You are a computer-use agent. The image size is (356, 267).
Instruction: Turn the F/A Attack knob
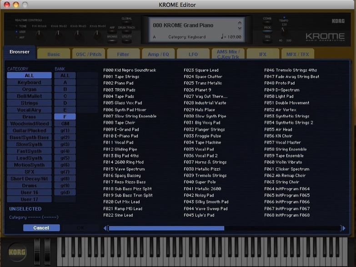click(39, 34)
